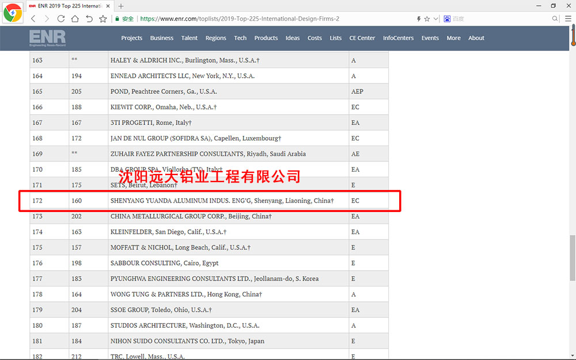Open the Products menu
Viewport: 576px width, 360px height.
point(266,38)
